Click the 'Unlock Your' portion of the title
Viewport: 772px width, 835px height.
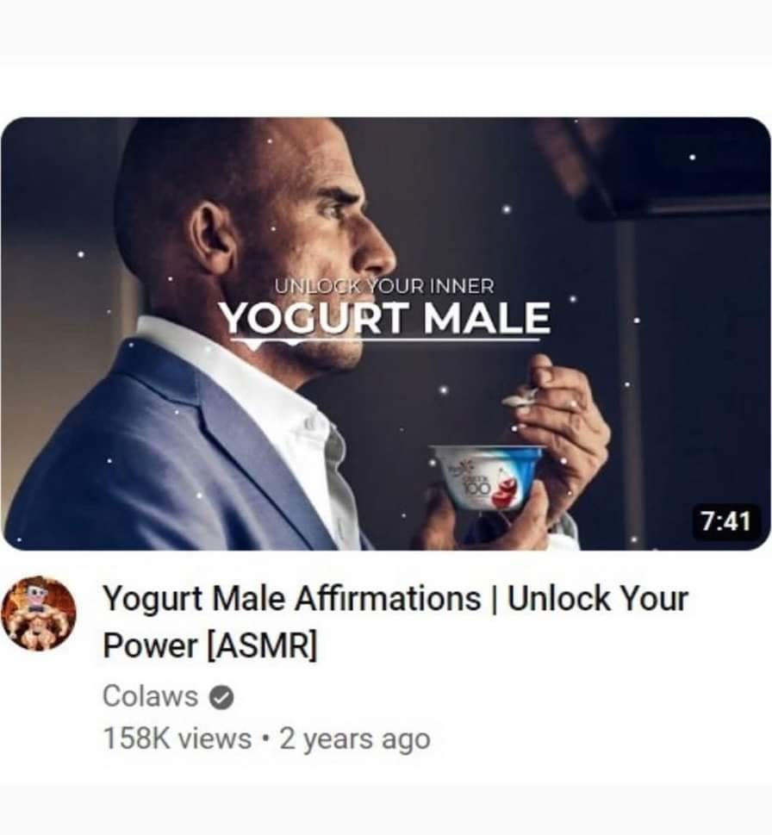point(598,599)
